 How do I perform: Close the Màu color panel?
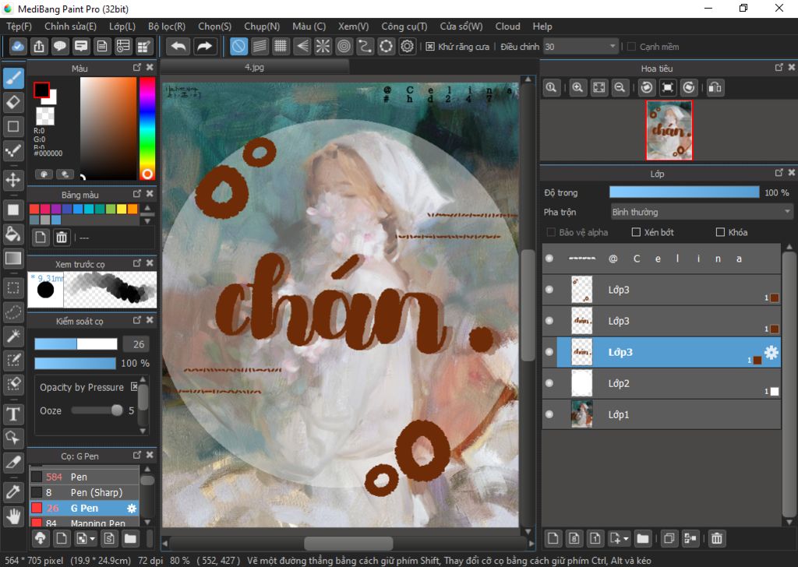coord(150,67)
